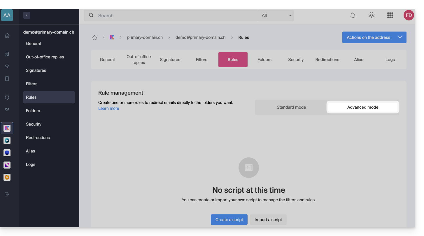Click the notifications bell icon

[353, 15]
